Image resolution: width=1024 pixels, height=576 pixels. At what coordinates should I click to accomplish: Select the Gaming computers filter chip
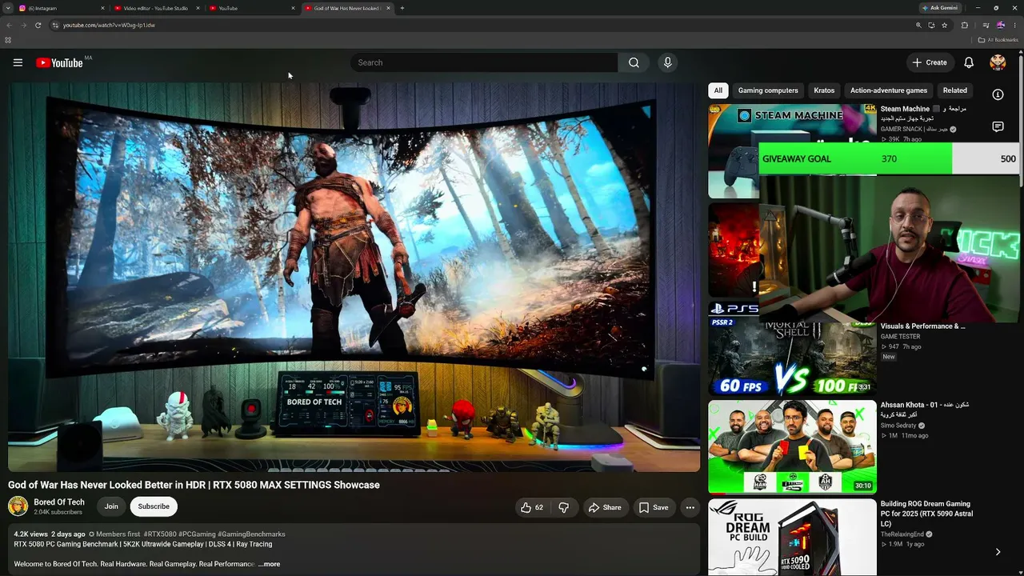tap(768, 90)
